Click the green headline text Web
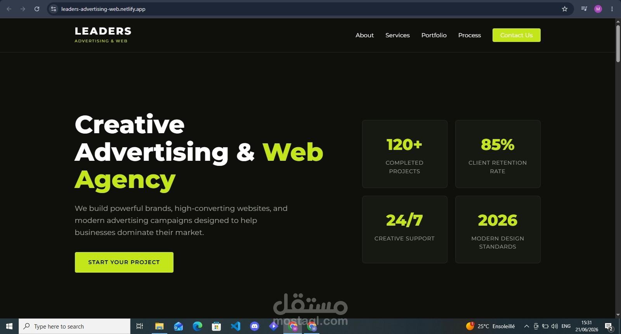The height and width of the screenshot is (334, 621). point(293,152)
